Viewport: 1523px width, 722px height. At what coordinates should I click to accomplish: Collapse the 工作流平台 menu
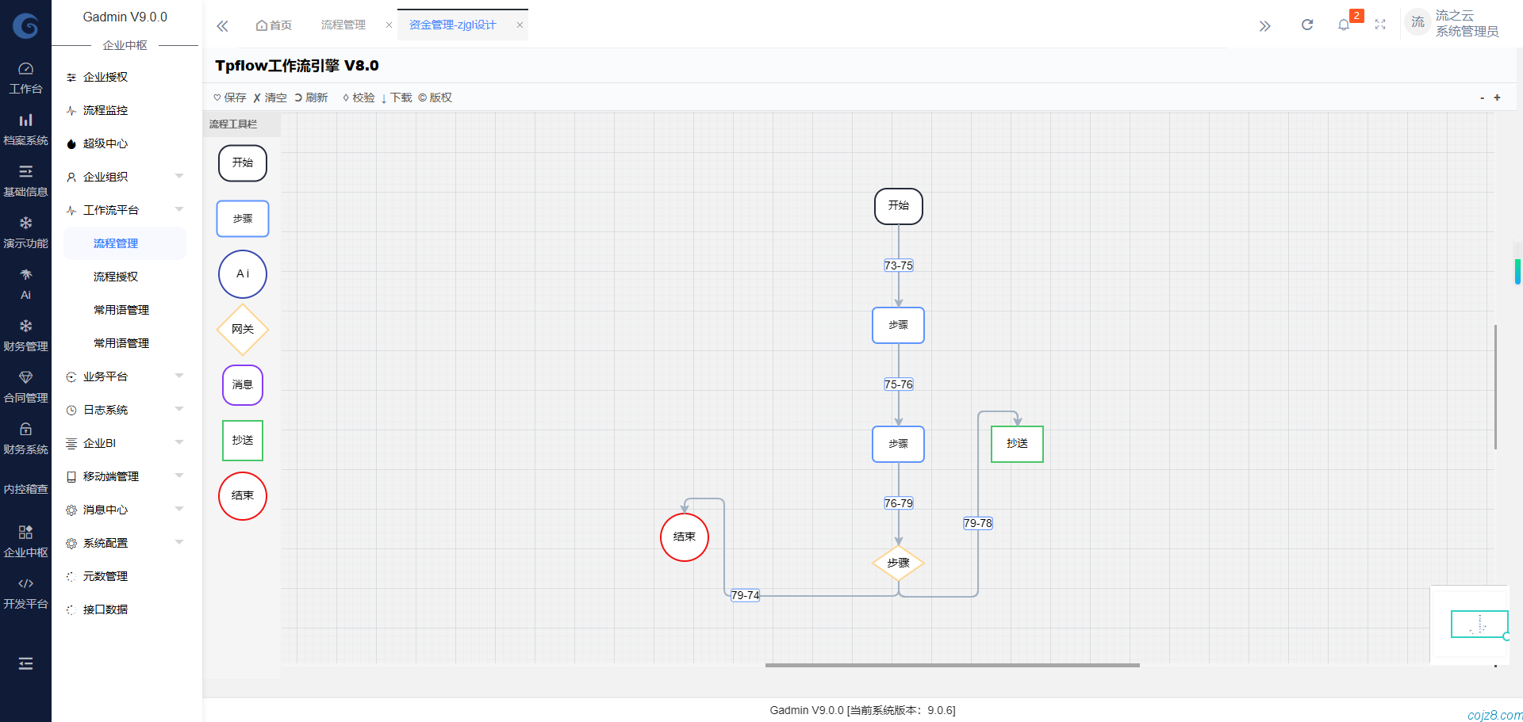point(125,210)
